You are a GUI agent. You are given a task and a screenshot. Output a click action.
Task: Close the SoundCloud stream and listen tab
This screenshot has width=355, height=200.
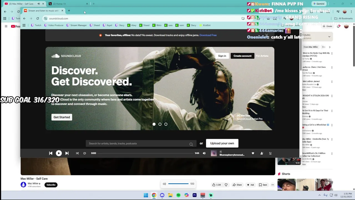point(62,11)
